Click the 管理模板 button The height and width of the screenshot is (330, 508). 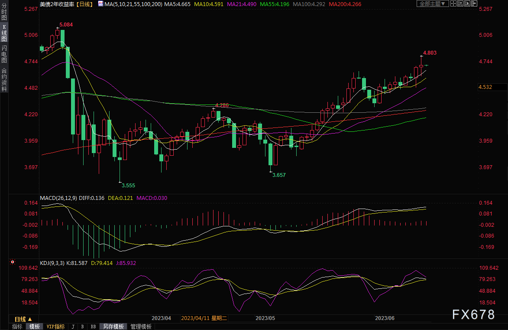(x=141, y=327)
